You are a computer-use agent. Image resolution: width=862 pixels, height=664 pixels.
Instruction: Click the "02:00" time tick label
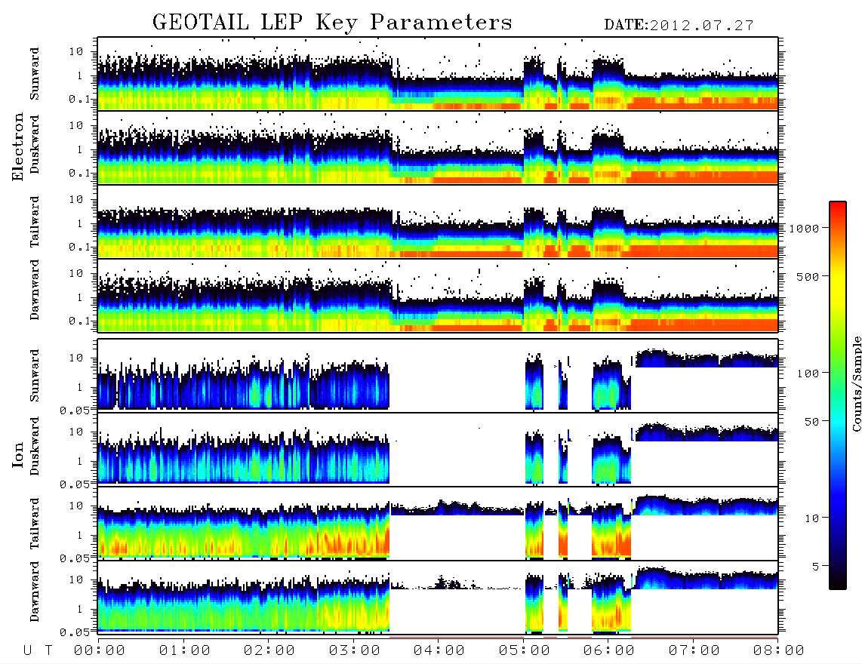click(269, 651)
